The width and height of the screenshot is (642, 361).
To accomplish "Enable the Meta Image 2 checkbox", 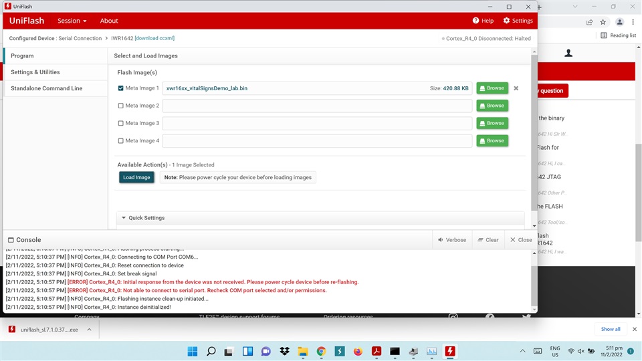I will tap(121, 106).
